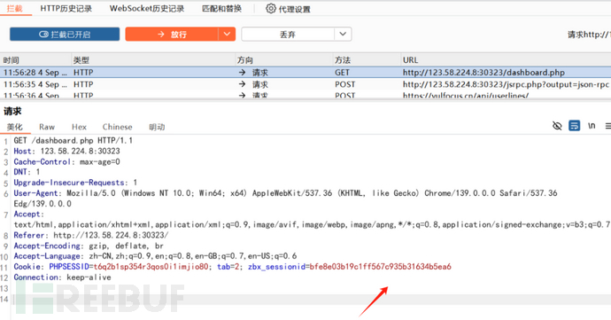Click the Accept-Language header line
Viewport: 611px width, 320px height.
click(156, 256)
